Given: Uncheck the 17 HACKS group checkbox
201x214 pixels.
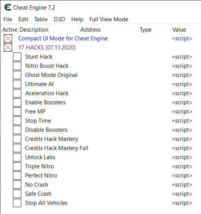Looking at the screenshot, I should [8, 48].
